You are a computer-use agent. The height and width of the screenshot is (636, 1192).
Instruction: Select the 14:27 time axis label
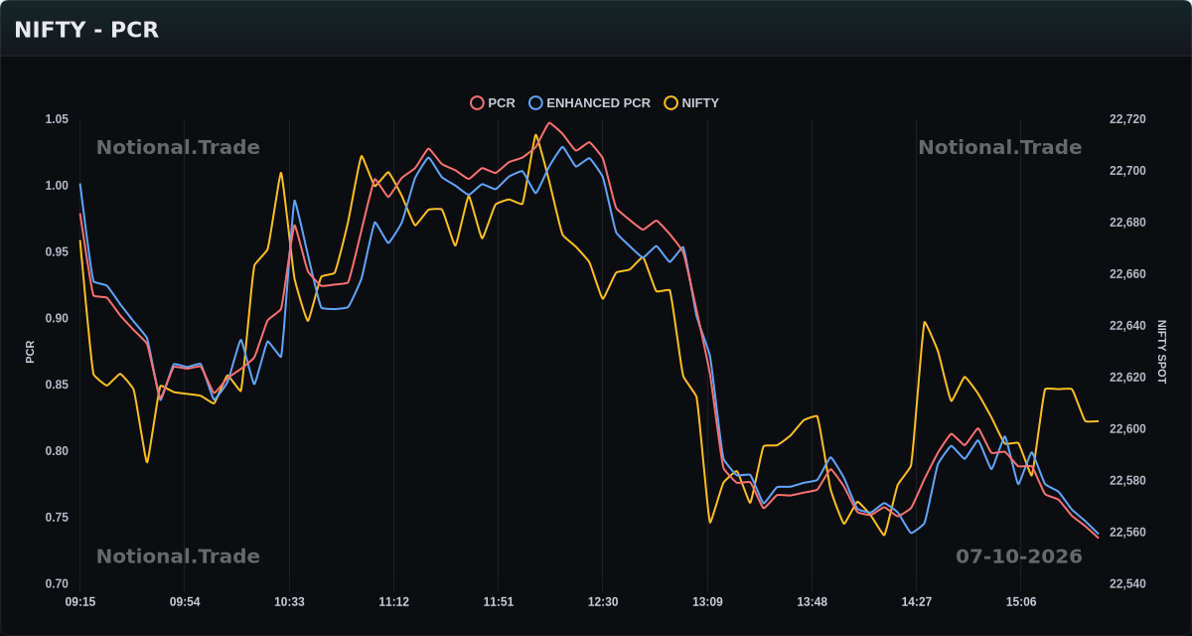[916, 602]
